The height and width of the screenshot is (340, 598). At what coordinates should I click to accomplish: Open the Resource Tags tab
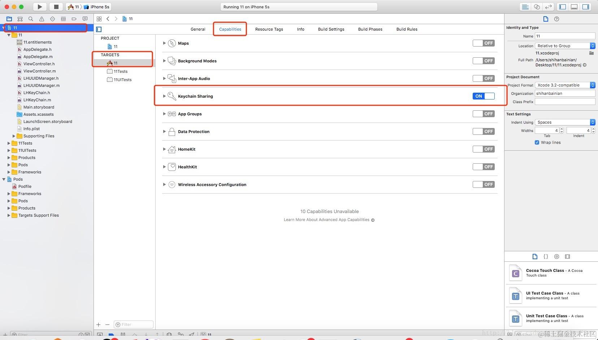point(269,29)
